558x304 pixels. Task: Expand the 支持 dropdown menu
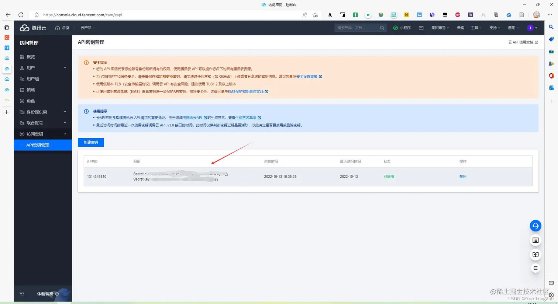pyautogui.click(x=495, y=28)
